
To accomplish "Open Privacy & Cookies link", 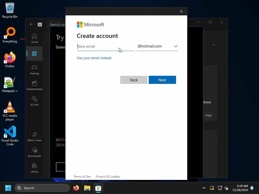I will click(108, 177).
